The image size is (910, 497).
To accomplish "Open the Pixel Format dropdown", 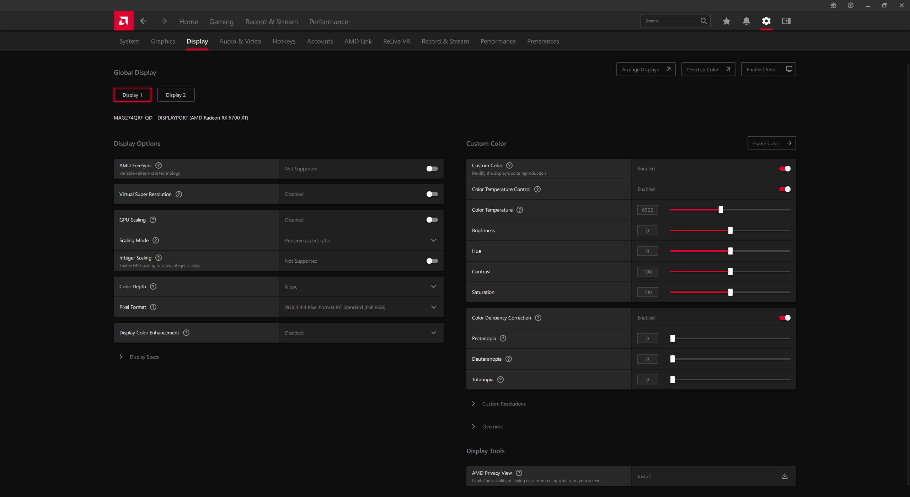I will [433, 307].
